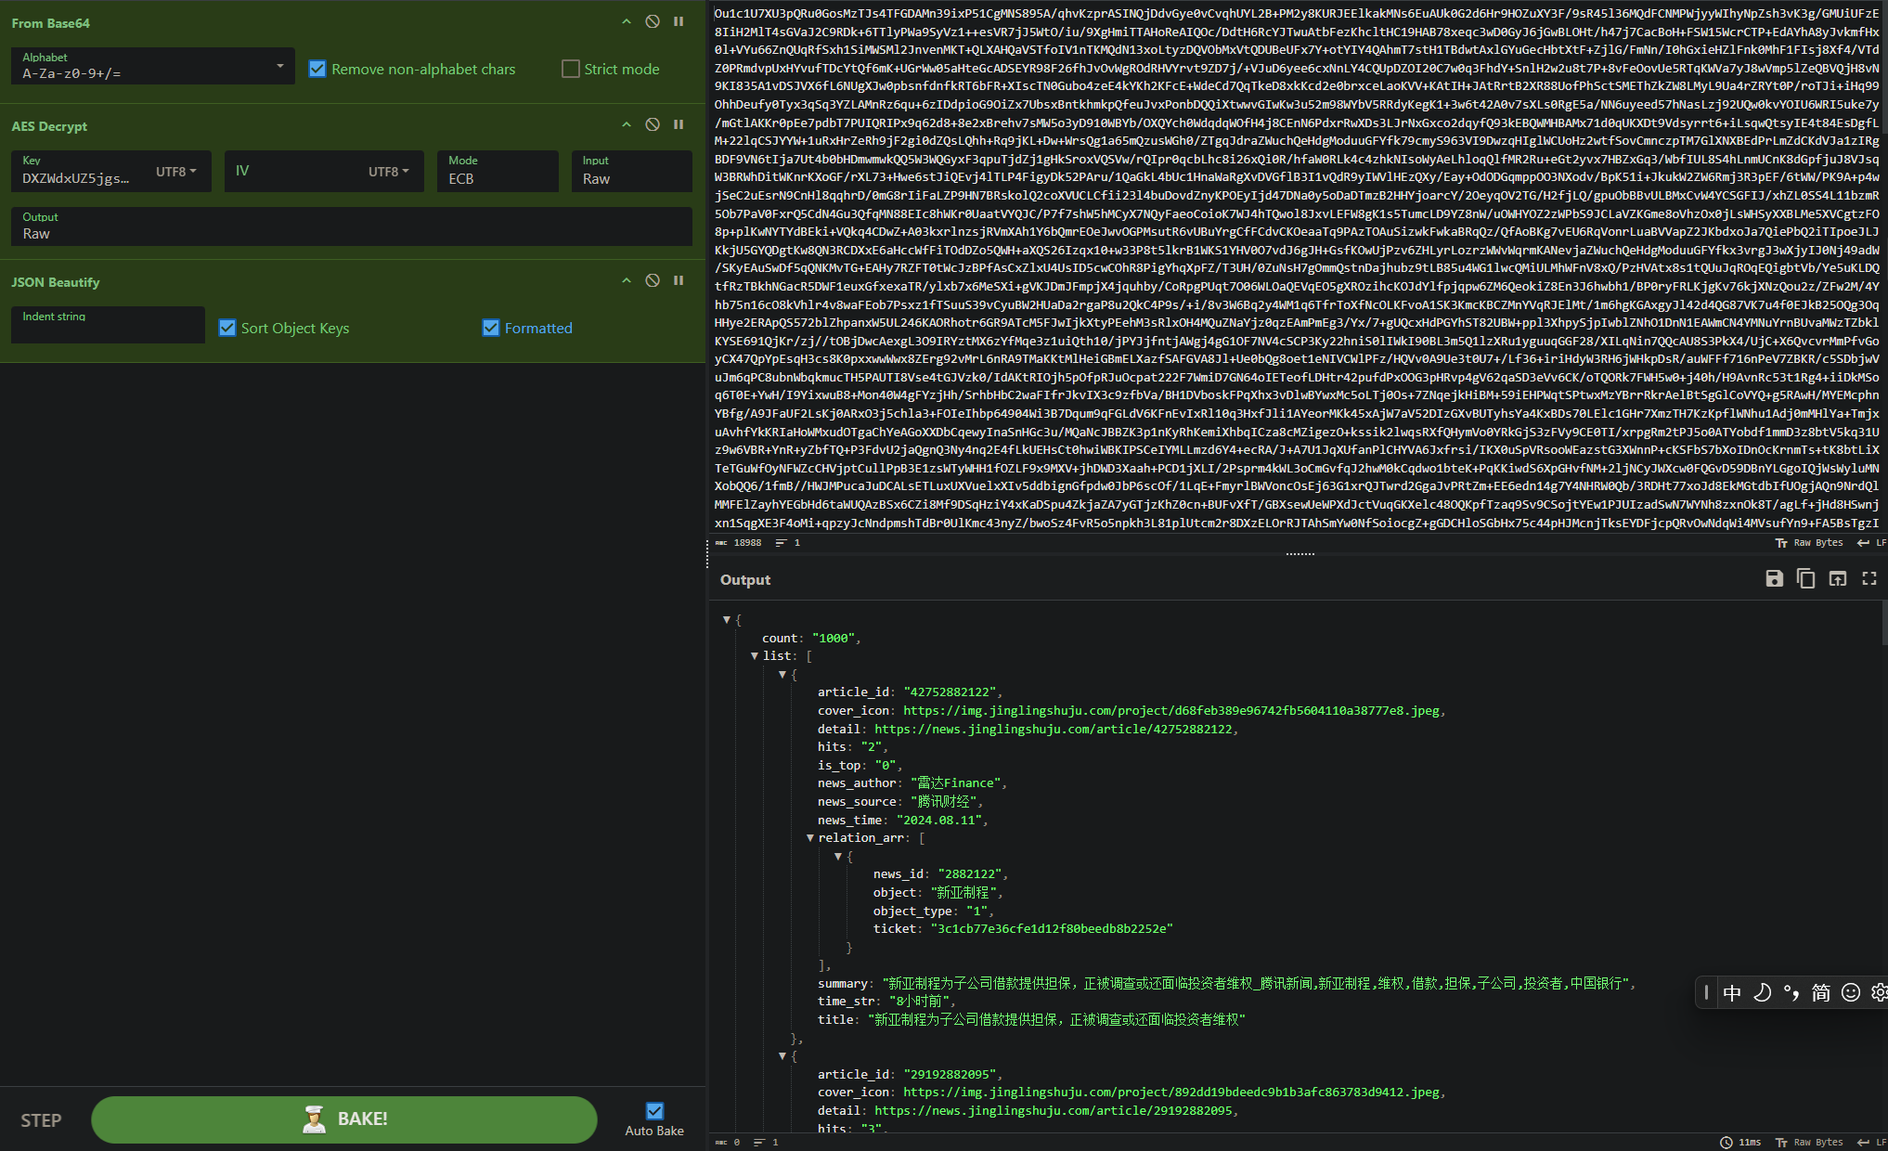Collapse the relation_arr JSON node
1888x1151 pixels.
[x=810, y=838]
